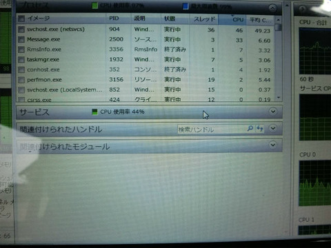The height and width of the screenshot is (248, 331).
Task: Click the process list scroll-down arrow
Action: pyautogui.click(x=279, y=98)
